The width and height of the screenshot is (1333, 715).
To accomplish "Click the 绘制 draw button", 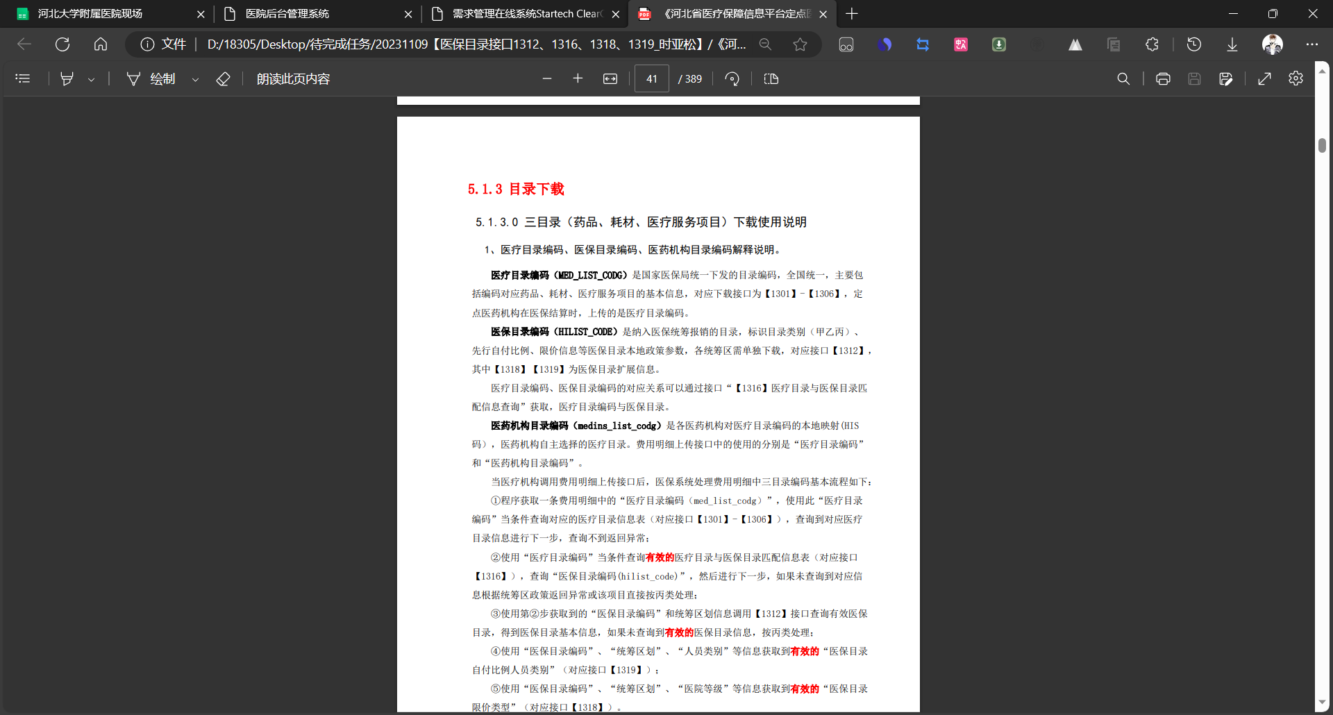I will [151, 78].
